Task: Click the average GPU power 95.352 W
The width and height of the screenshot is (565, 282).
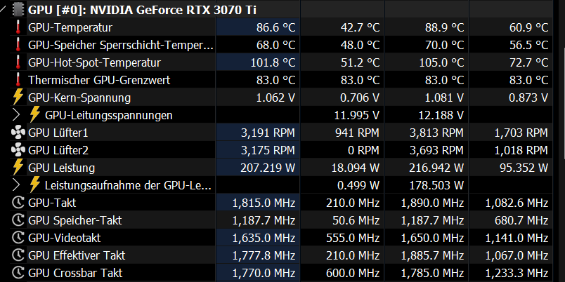Action: click(524, 168)
